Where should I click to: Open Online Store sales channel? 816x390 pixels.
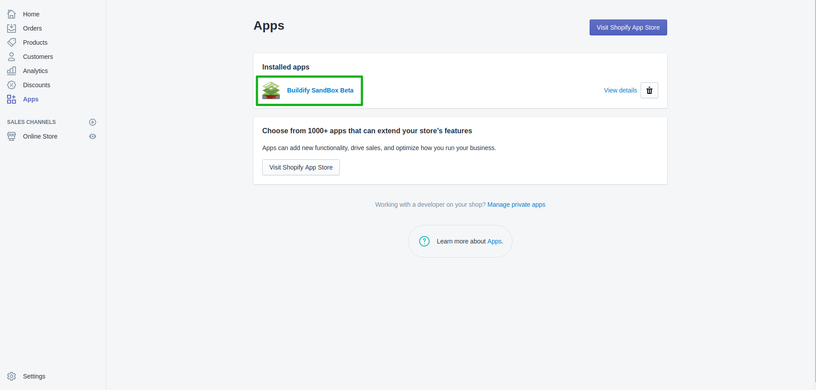[40, 136]
